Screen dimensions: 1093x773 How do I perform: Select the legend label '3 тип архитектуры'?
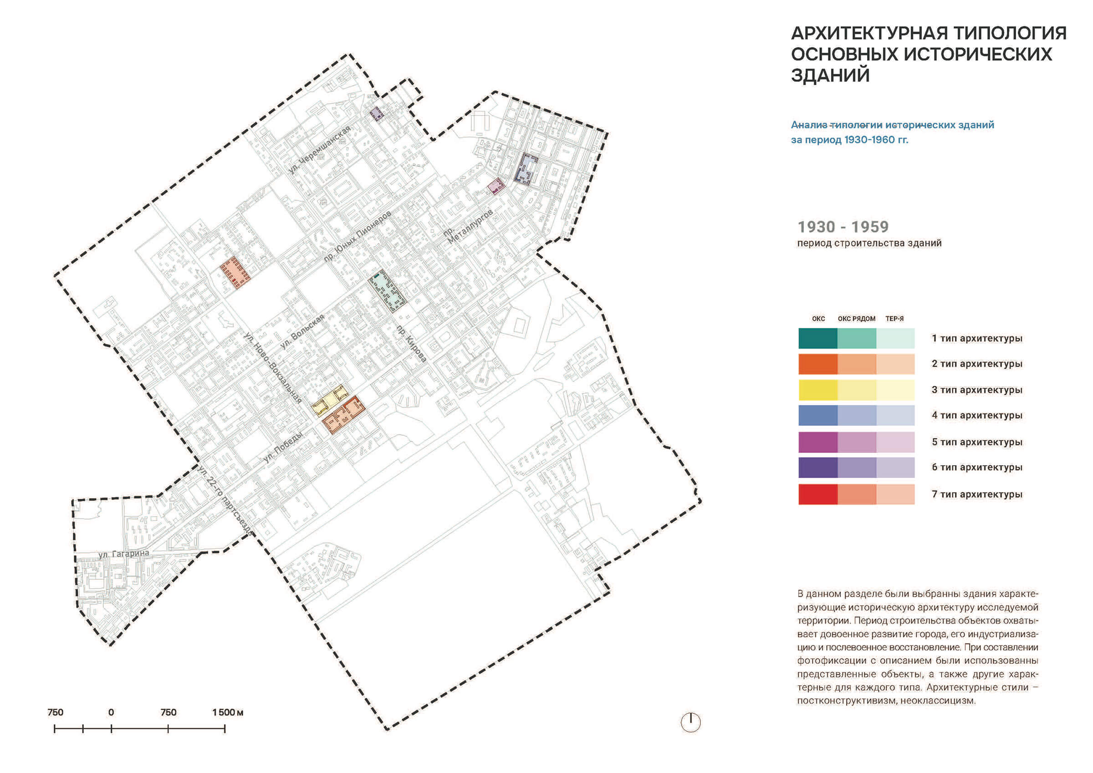[x=977, y=390]
